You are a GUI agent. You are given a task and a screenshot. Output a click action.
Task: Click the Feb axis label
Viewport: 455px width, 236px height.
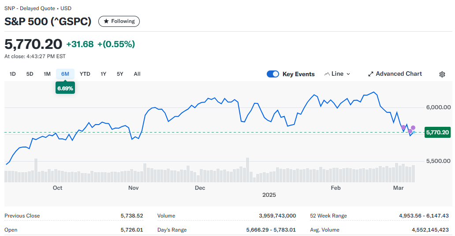336,188
